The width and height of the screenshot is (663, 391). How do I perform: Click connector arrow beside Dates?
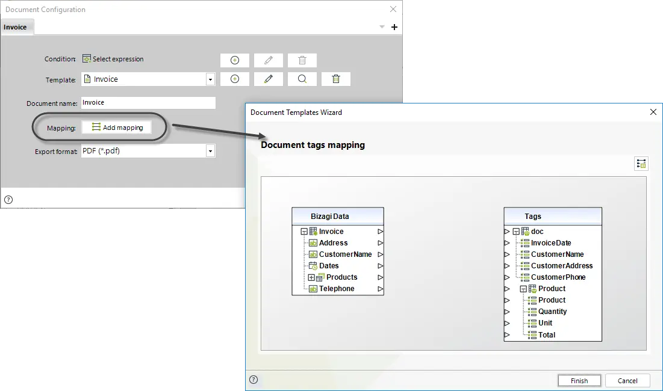coord(380,266)
